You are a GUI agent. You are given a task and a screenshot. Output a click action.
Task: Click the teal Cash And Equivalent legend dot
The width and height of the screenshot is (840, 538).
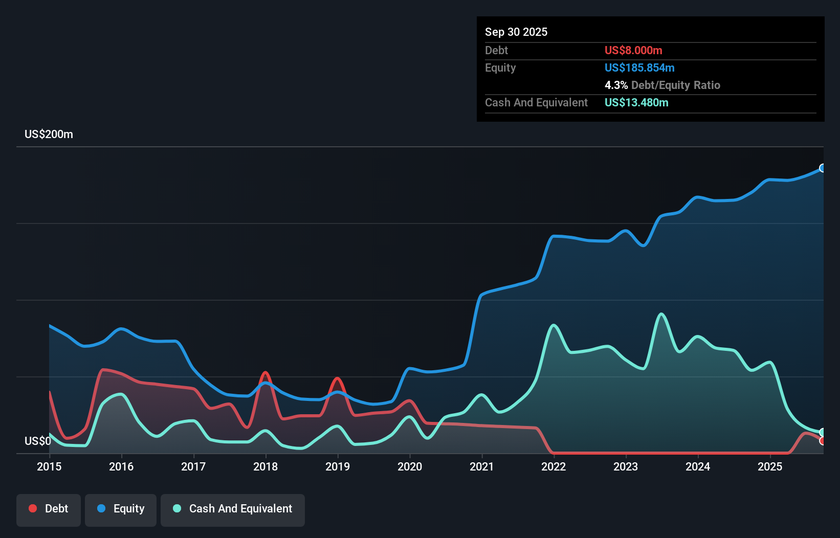(177, 508)
